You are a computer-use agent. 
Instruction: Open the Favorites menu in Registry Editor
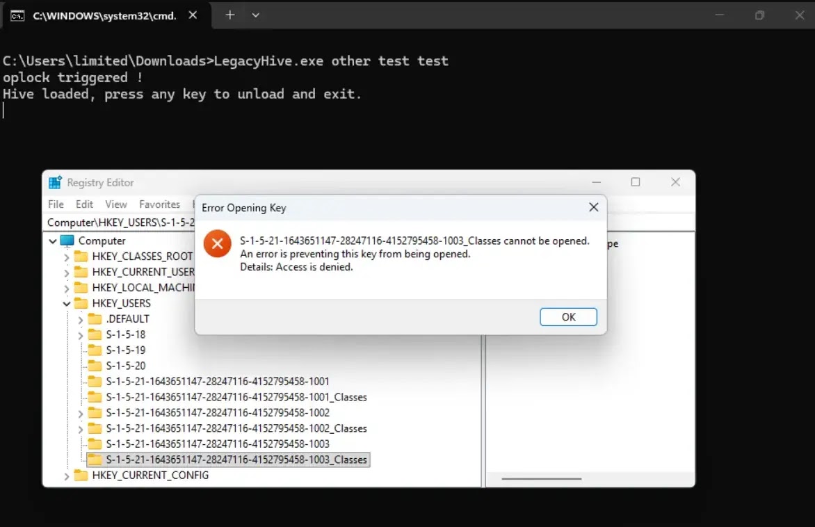click(x=159, y=204)
